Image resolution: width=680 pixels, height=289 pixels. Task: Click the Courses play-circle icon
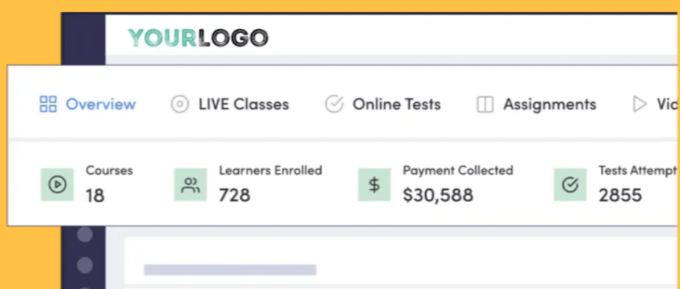57,185
